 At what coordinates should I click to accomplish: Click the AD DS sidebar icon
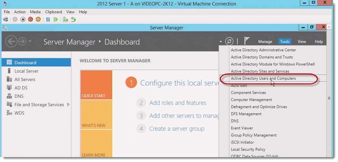(x=9, y=87)
